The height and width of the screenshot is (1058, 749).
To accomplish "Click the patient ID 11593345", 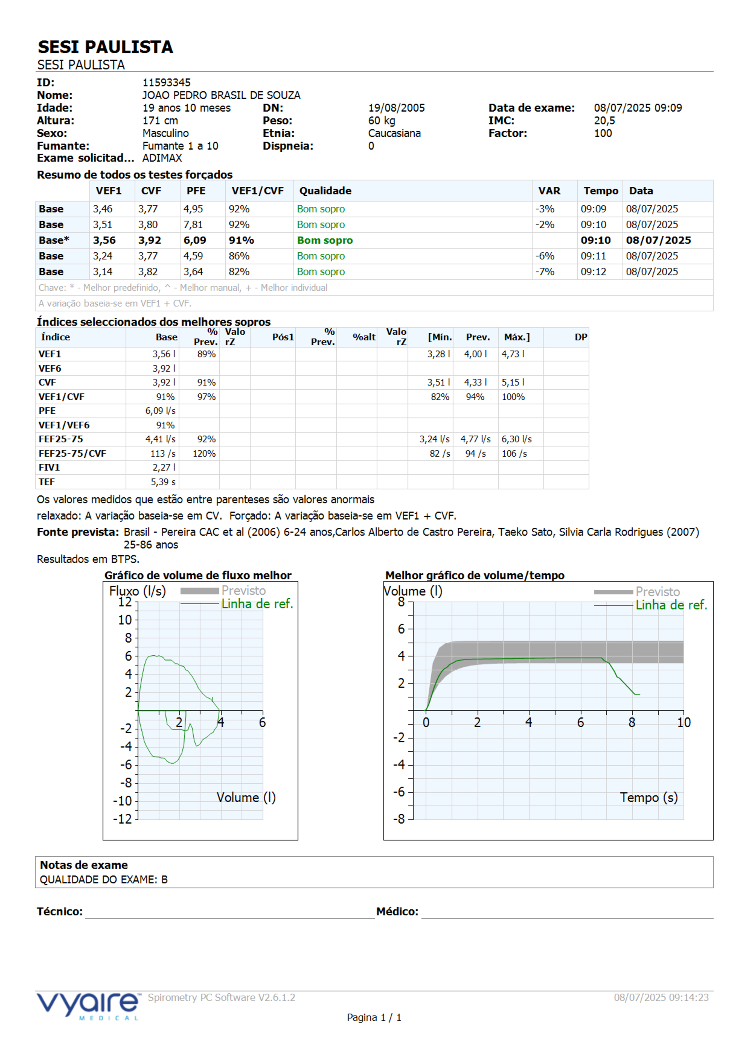I will pyautogui.click(x=166, y=82).
